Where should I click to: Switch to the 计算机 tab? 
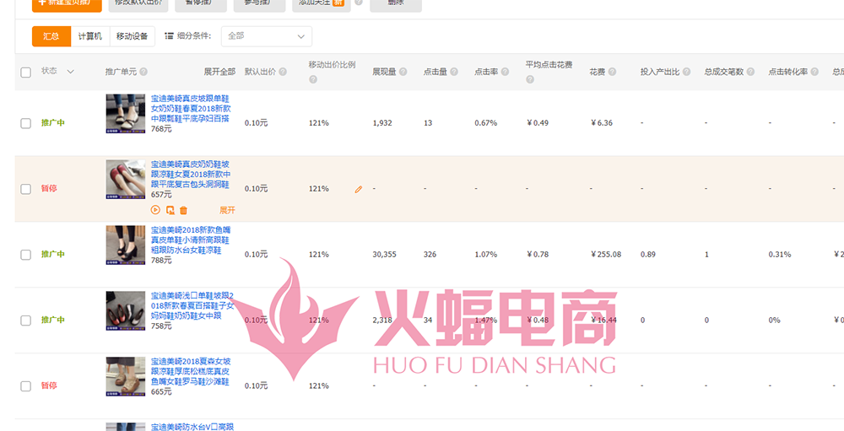click(x=90, y=36)
